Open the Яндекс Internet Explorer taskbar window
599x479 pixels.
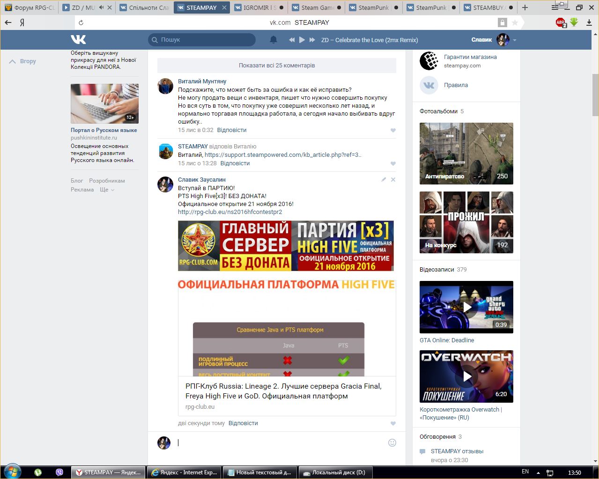point(184,472)
